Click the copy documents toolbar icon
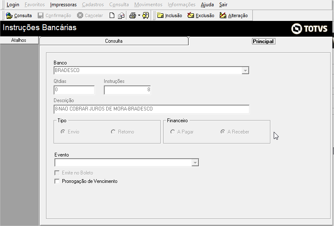334x226 pixels. pyautogui.click(x=121, y=15)
